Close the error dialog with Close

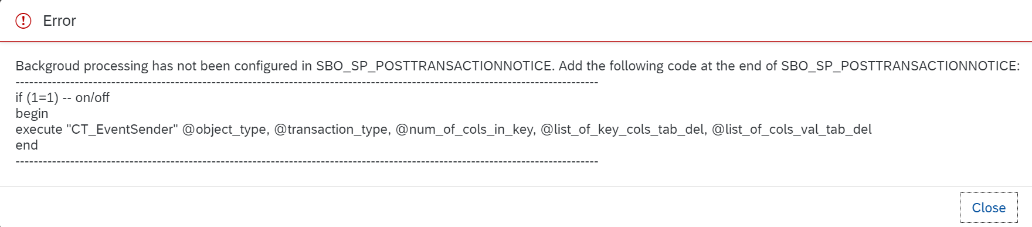(x=989, y=208)
